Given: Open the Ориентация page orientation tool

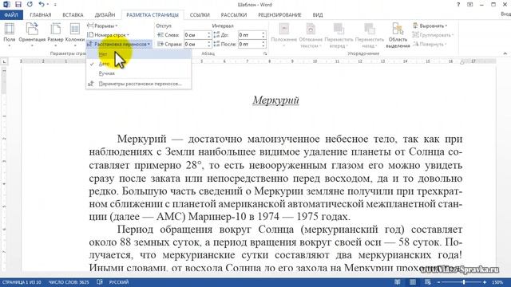Looking at the screenshot, I should coord(32,35).
